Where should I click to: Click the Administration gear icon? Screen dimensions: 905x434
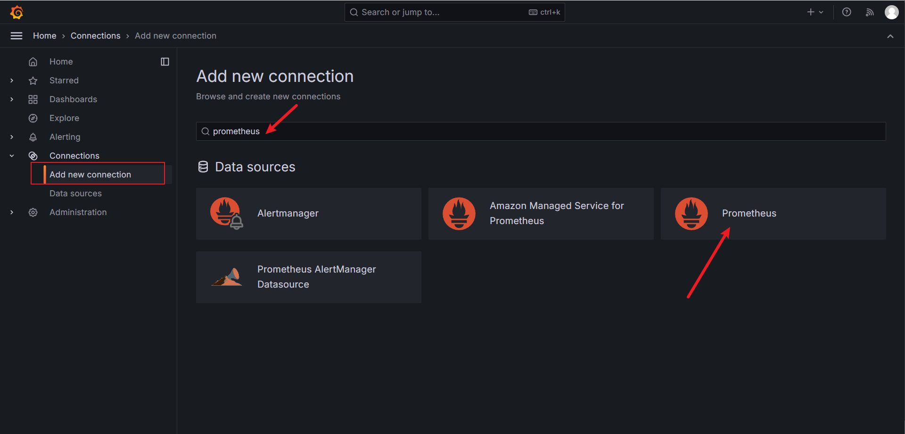click(x=33, y=212)
